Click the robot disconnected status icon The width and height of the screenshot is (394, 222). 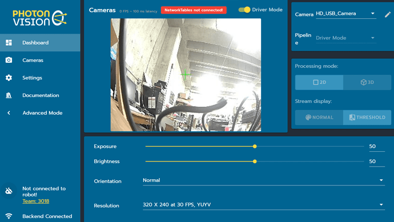click(9, 191)
